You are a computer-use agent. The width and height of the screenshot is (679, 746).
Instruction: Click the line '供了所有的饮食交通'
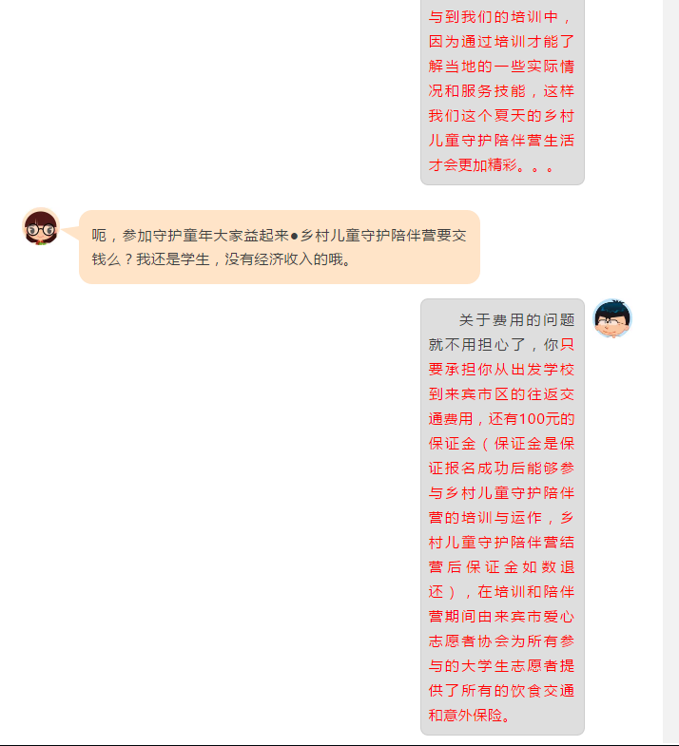(501, 690)
